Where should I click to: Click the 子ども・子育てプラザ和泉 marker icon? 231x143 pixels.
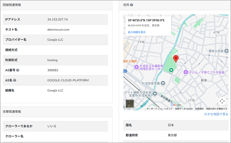(x=186, y=72)
